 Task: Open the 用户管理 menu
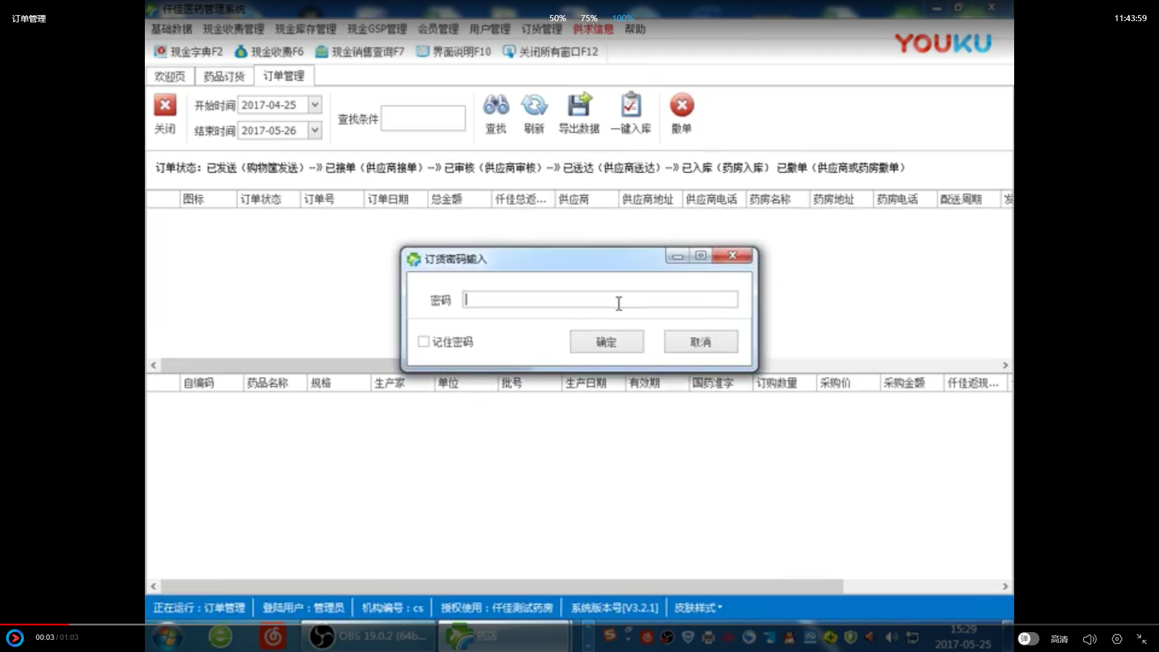click(490, 29)
